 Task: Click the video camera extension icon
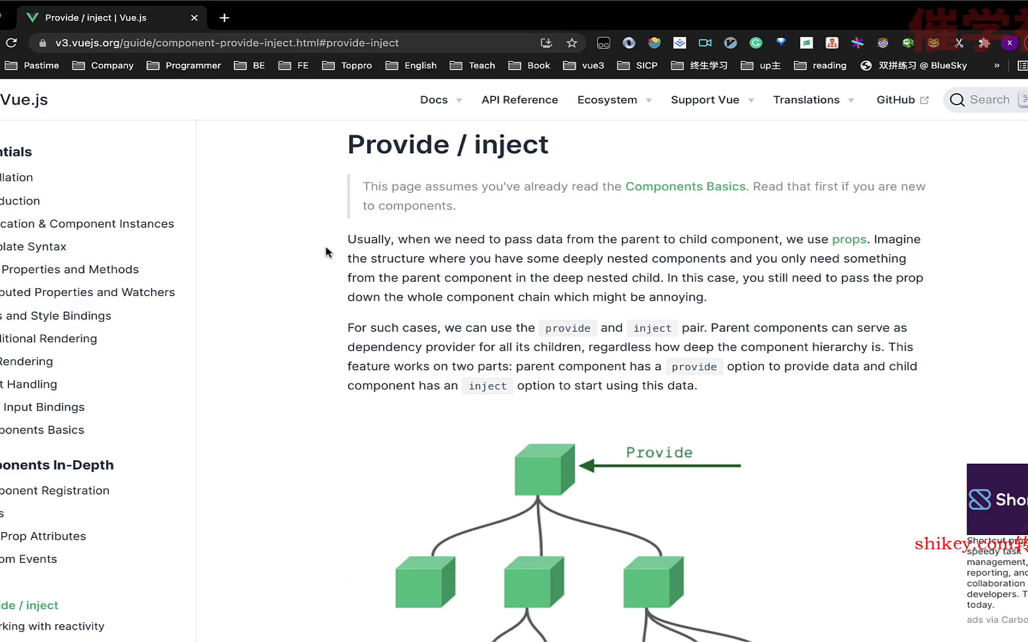click(705, 43)
